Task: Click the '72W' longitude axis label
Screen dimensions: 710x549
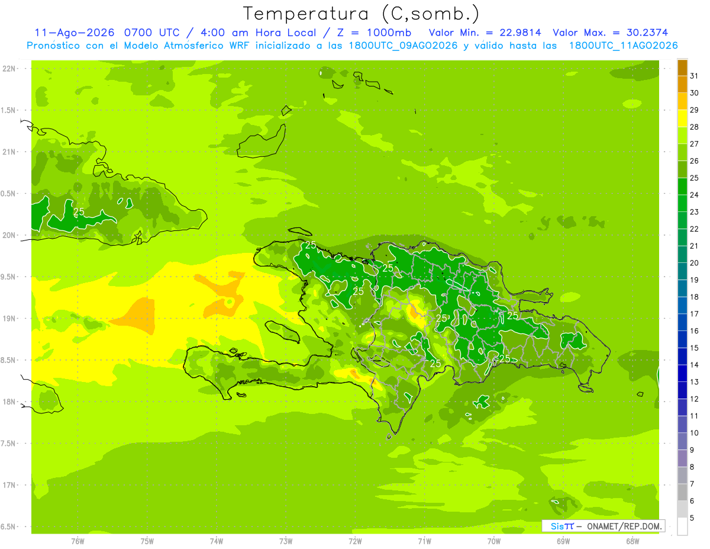Action: (x=356, y=541)
